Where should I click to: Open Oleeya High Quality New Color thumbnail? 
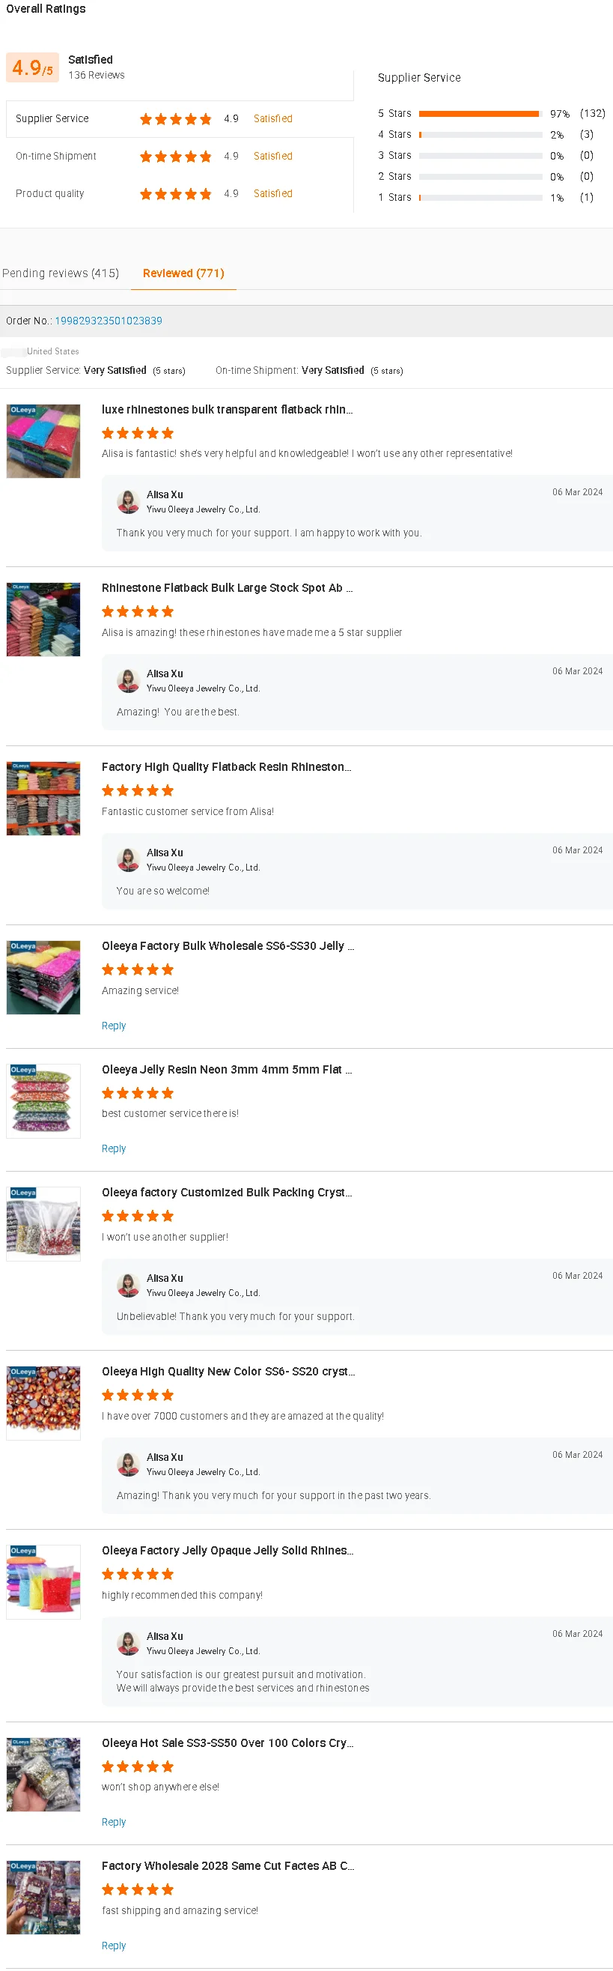pyautogui.click(x=43, y=1403)
